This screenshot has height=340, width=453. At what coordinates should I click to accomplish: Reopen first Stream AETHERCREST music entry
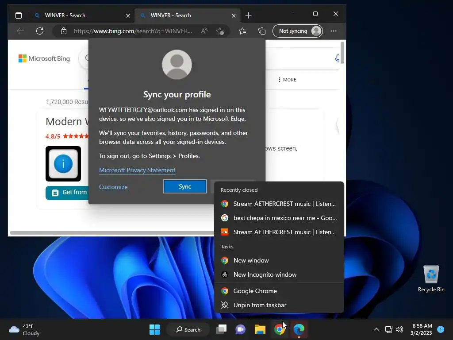[279, 204]
